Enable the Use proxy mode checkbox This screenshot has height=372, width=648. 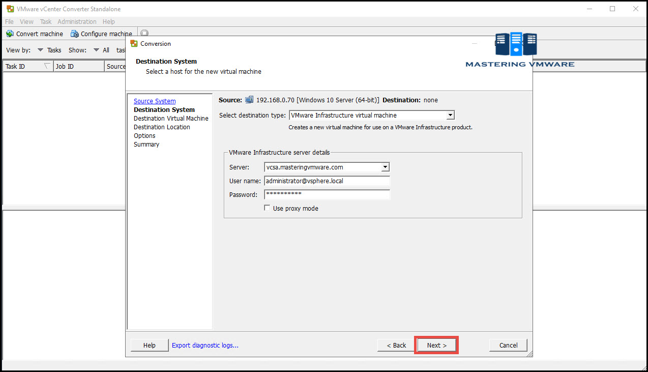point(268,208)
